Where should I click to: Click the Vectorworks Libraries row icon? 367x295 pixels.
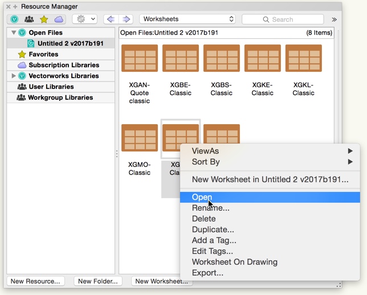(22, 76)
